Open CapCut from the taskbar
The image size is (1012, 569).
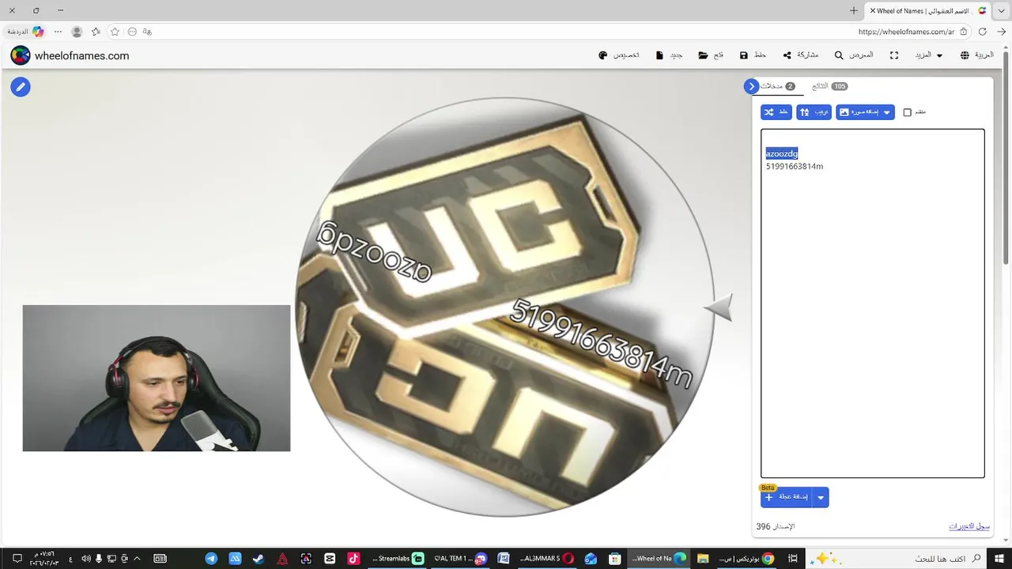tap(330, 559)
